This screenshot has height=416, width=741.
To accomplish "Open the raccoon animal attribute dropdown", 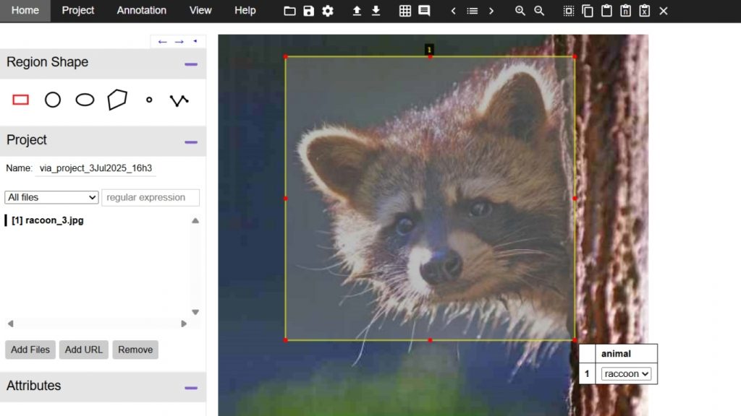I will (626, 373).
